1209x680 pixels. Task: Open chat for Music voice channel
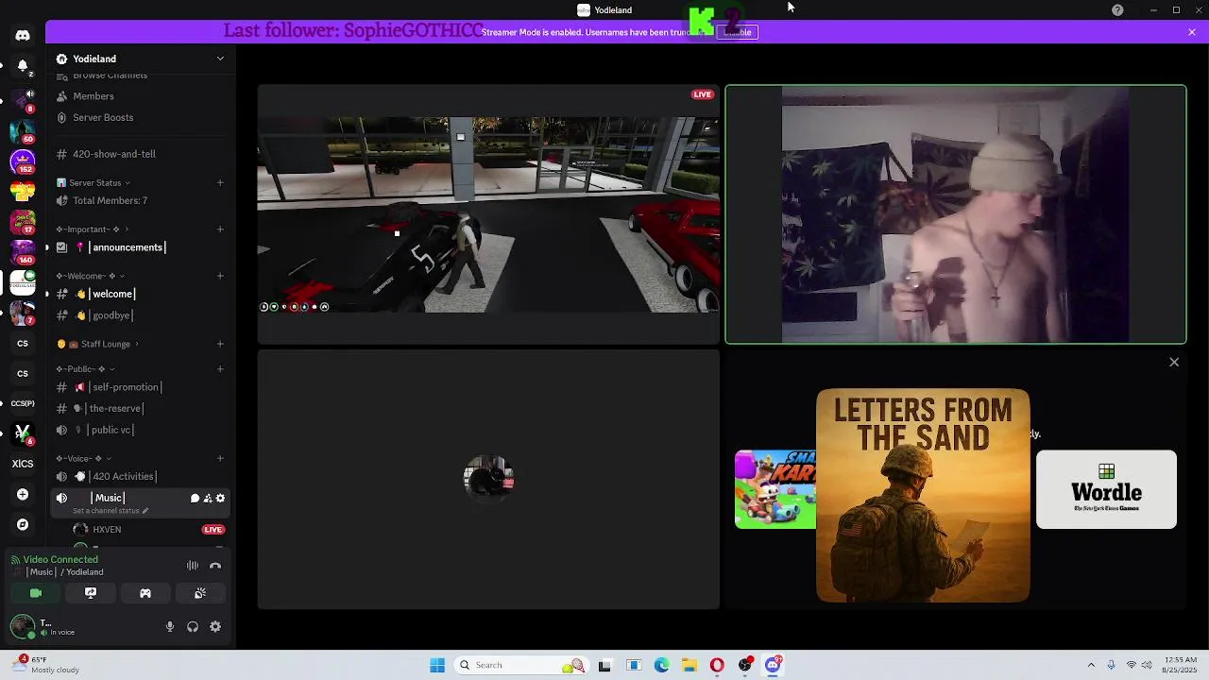195,499
